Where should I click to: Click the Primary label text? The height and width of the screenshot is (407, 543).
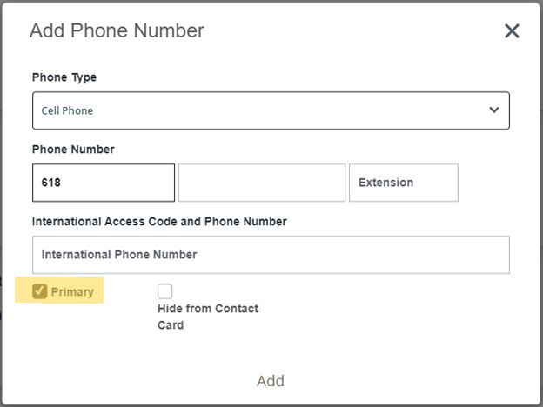72,292
